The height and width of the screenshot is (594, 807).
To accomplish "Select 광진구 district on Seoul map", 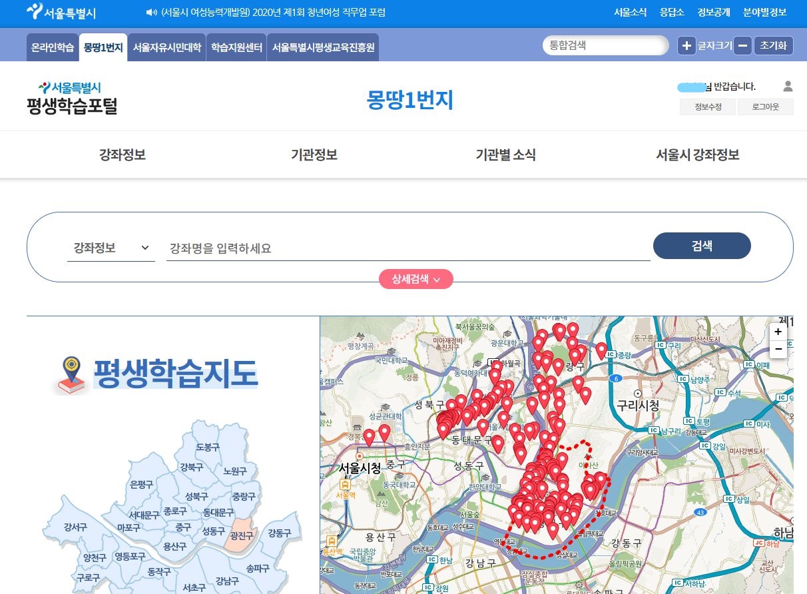I will click(241, 535).
